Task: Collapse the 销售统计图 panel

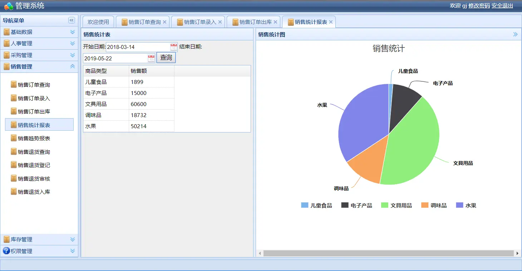Action: [515, 34]
